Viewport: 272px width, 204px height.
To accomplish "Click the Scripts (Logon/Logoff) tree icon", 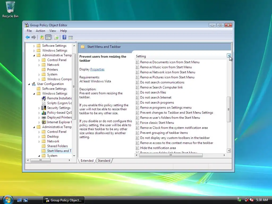I will coord(44,103).
